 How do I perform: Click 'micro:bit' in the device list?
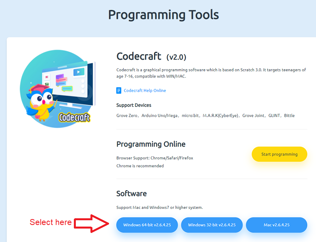pos(190,115)
